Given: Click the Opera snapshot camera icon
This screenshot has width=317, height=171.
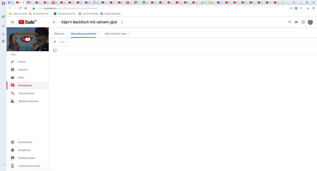Looking at the screenshot, I should [x=291, y=8].
